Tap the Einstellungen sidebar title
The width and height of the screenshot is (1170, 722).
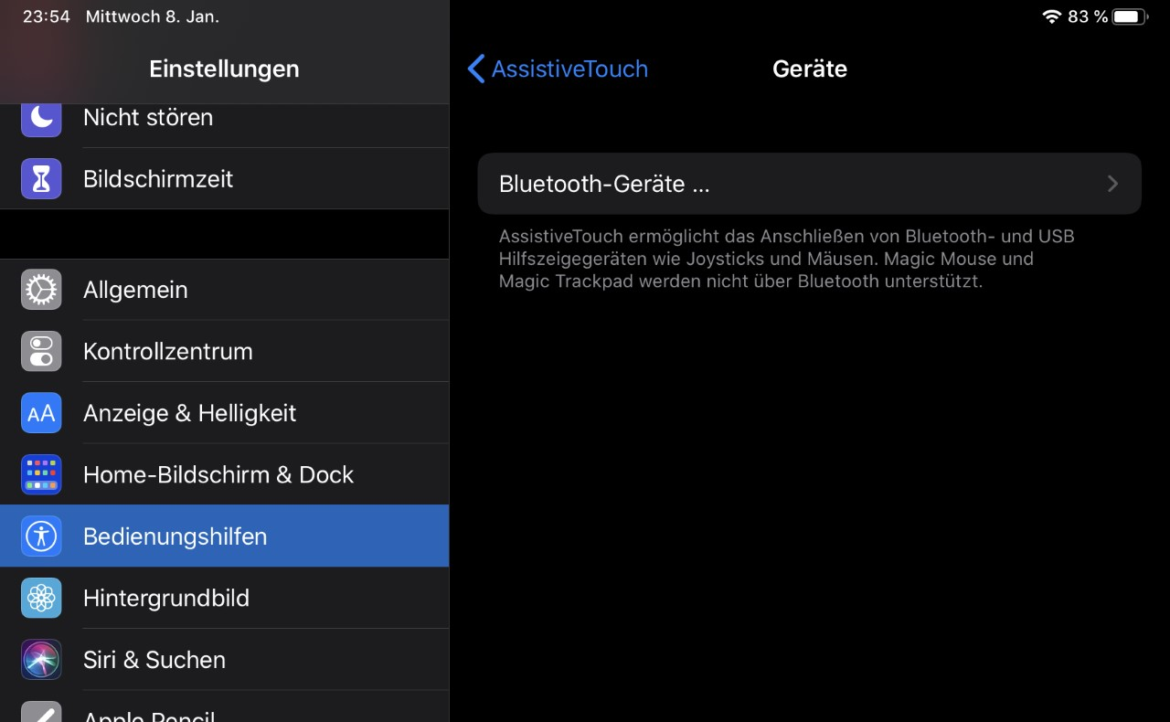[224, 69]
